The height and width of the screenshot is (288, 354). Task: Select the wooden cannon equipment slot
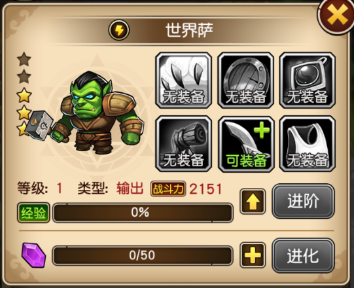tap(184, 143)
